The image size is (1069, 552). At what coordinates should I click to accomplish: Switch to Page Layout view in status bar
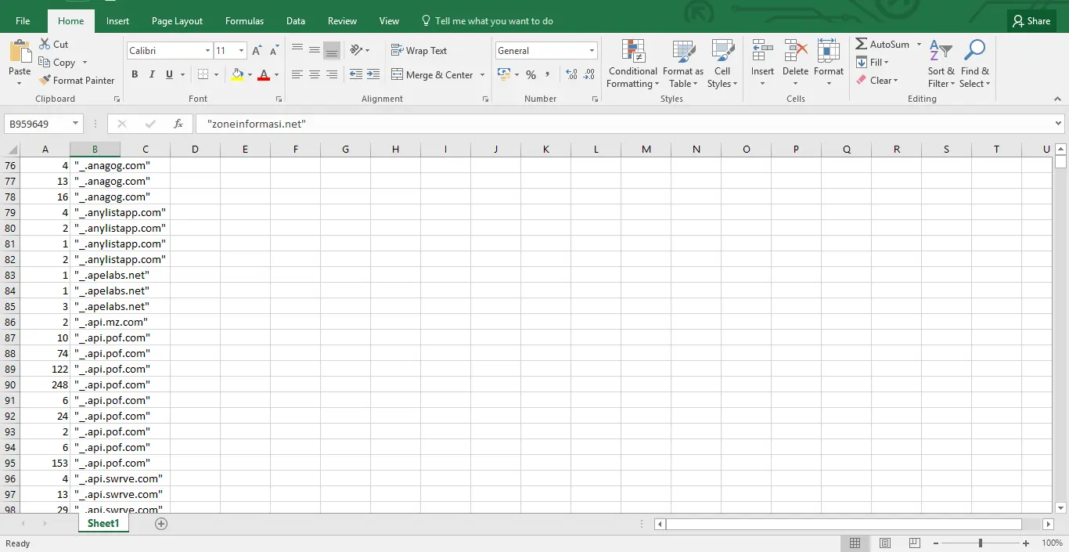885,543
